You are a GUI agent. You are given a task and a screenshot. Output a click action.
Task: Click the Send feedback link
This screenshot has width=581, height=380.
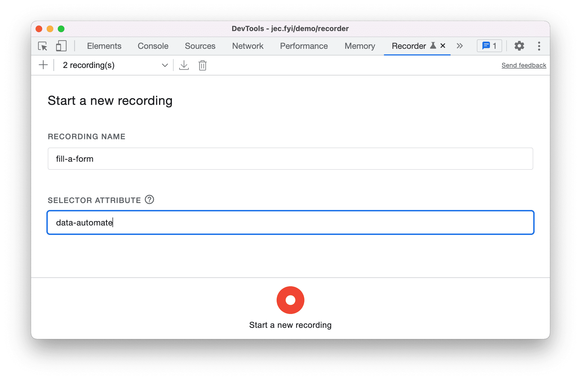(524, 65)
